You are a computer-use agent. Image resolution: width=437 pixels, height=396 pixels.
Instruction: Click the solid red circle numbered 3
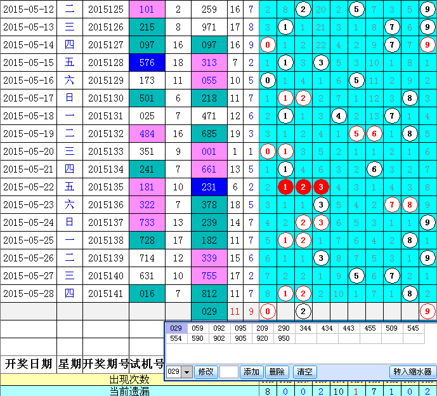pyautogui.click(x=322, y=187)
